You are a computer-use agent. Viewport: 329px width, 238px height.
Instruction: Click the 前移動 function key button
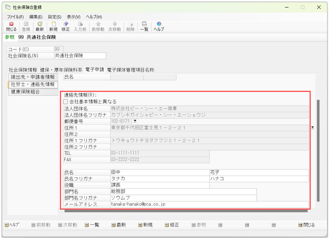pos(41,225)
